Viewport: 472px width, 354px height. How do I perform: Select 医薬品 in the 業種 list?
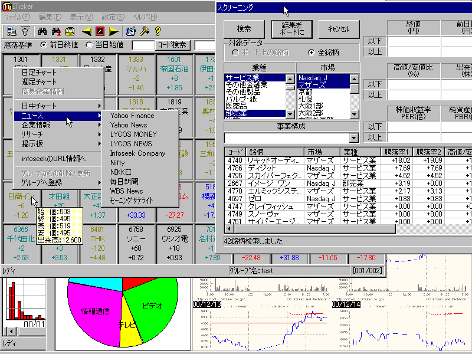click(255, 106)
